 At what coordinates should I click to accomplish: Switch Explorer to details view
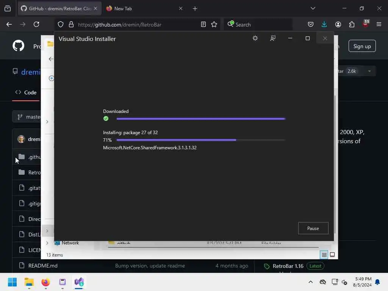point(324,255)
